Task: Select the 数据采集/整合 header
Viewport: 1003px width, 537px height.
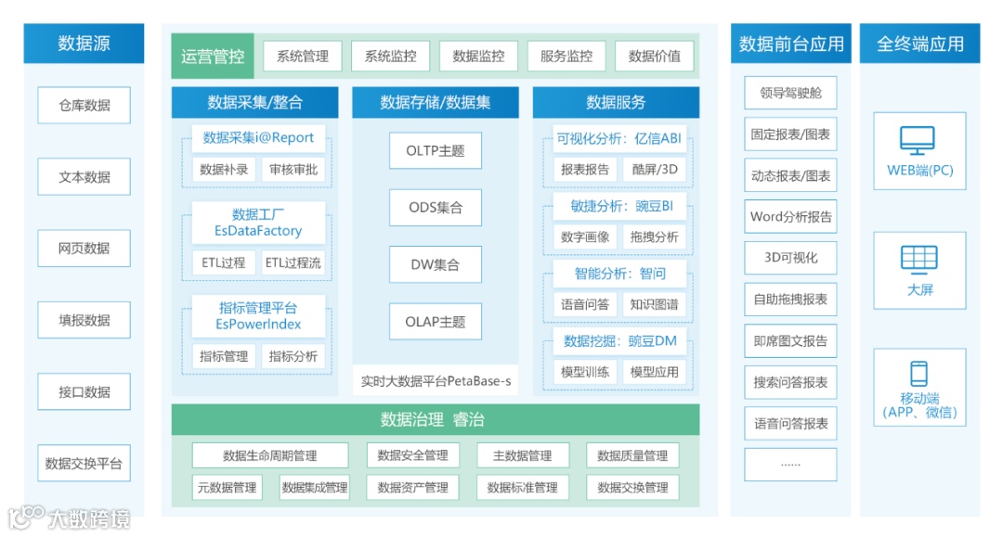Action: click(x=254, y=102)
